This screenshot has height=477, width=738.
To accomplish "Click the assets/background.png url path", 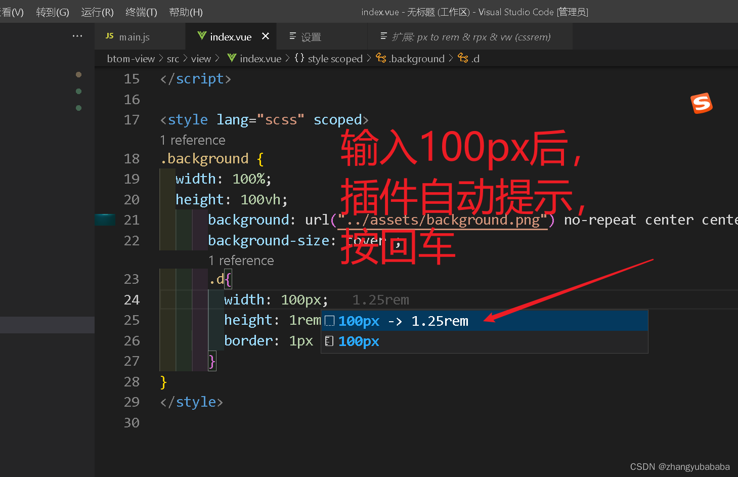I will (443, 220).
